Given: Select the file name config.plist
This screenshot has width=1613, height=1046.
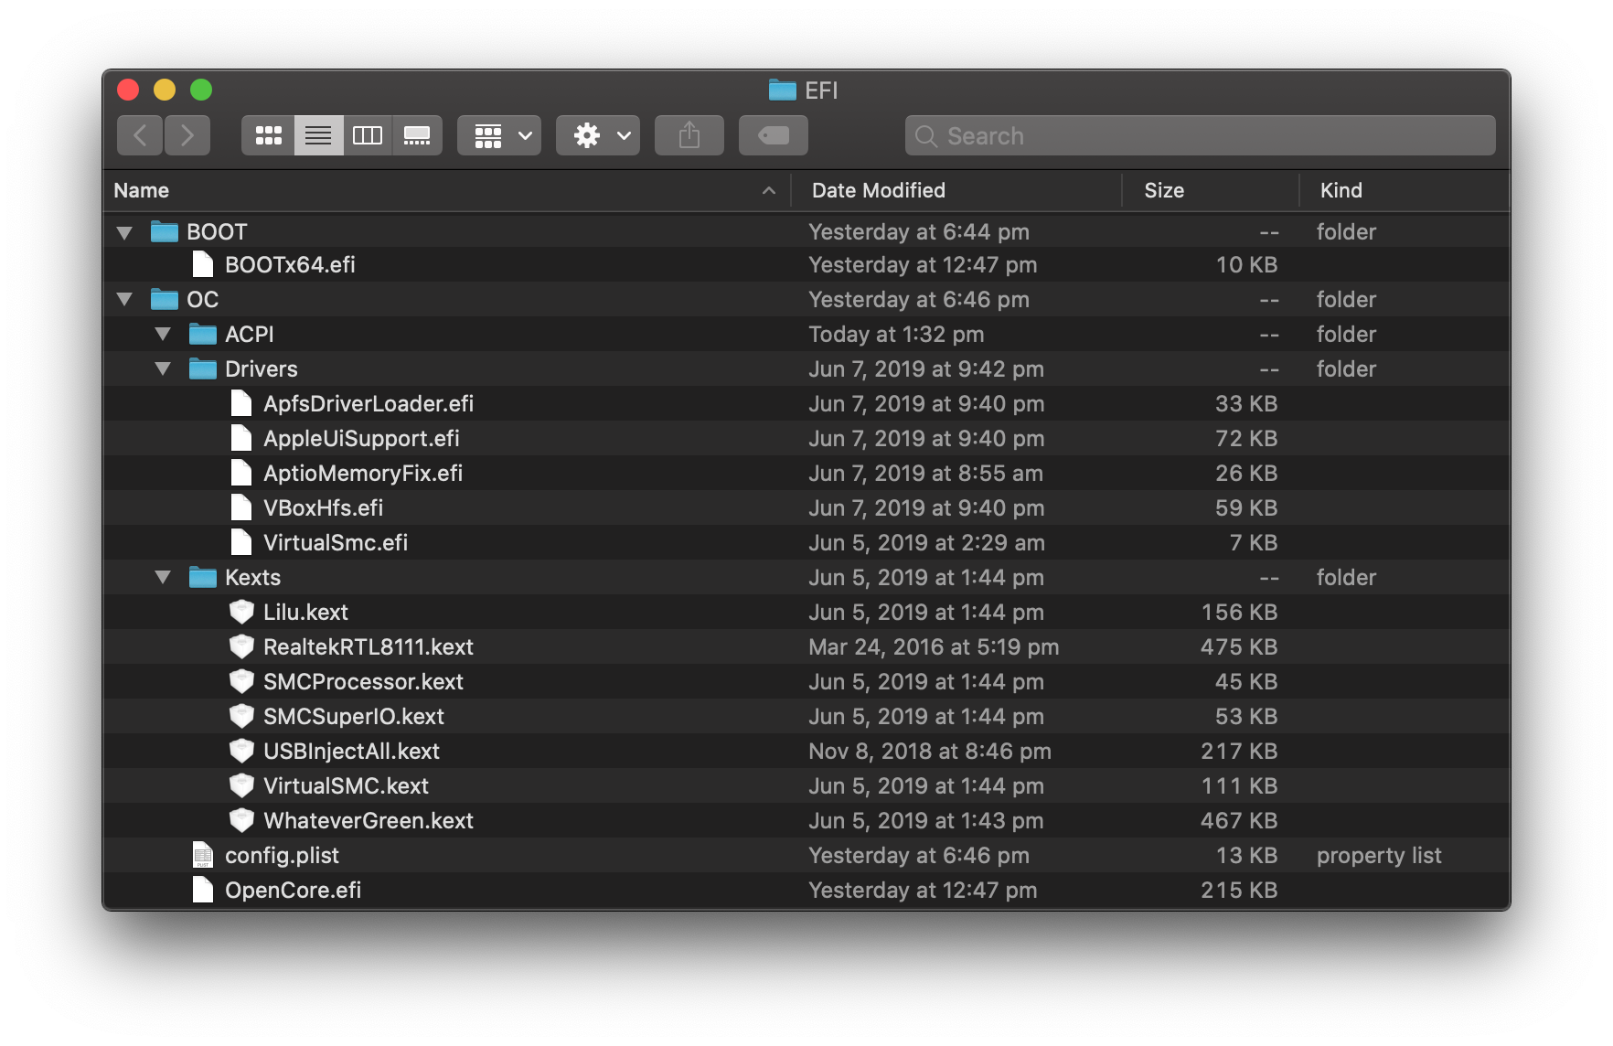Looking at the screenshot, I should click(x=282, y=856).
